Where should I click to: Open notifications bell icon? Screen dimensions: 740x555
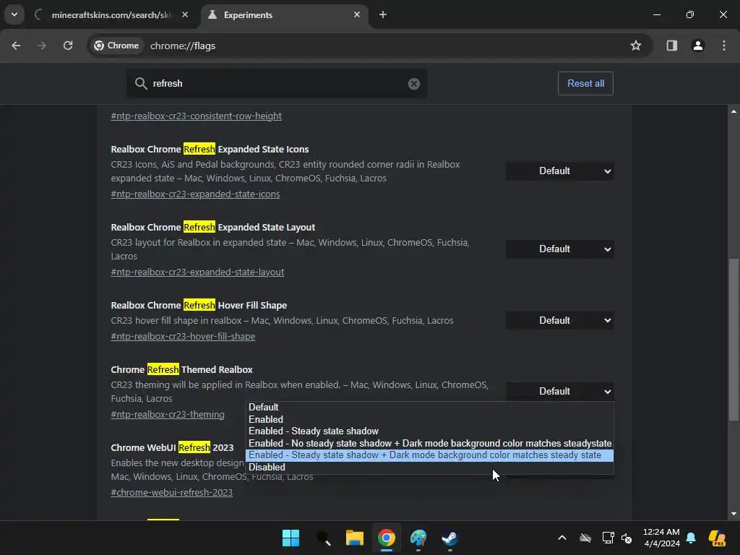pos(691,538)
